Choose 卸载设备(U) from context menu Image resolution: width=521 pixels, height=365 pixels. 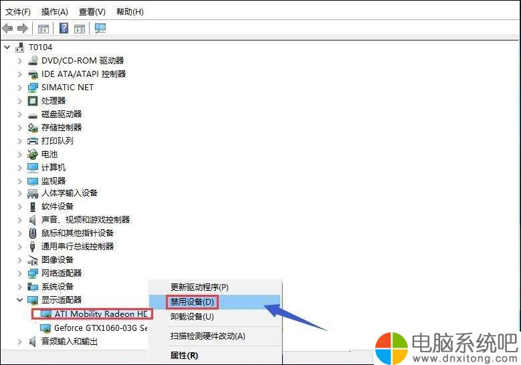[x=215, y=316]
